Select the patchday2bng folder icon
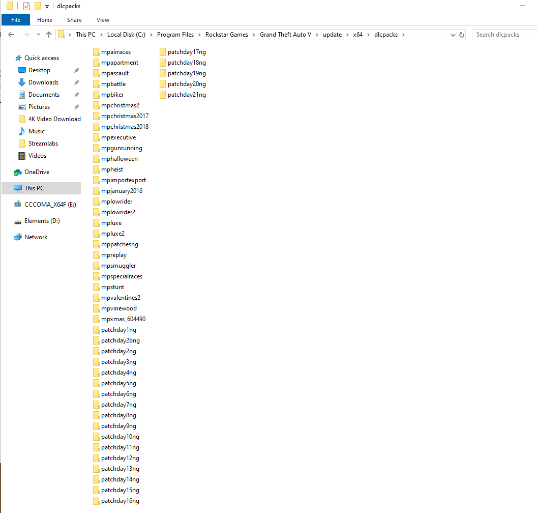Image resolution: width=537 pixels, height=513 pixels. pyautogui.click(x=96, y=340)
